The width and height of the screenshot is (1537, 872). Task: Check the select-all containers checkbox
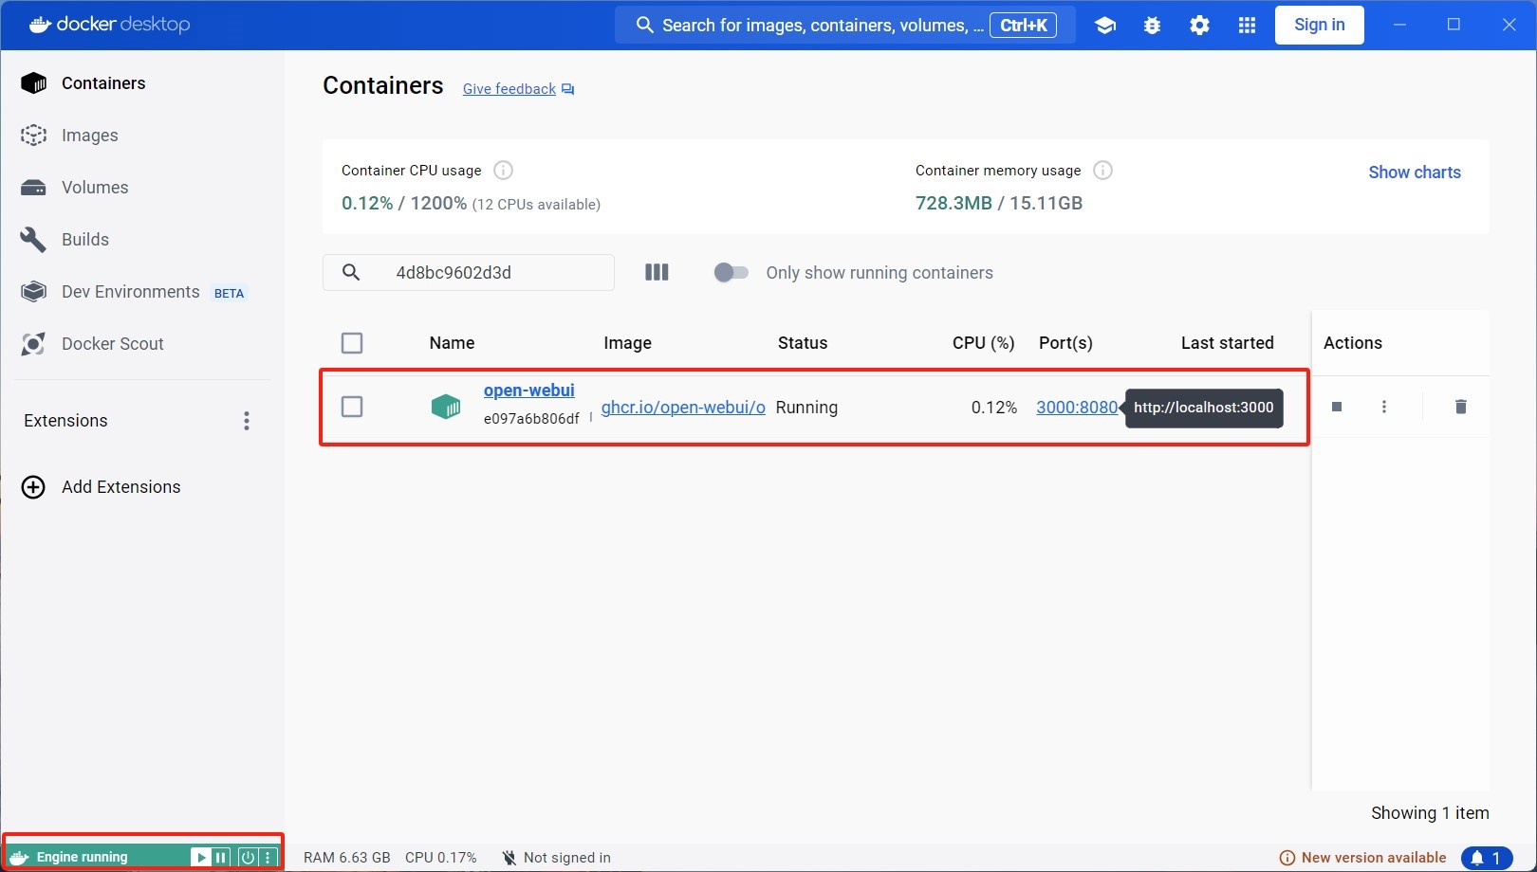point(352,343)
